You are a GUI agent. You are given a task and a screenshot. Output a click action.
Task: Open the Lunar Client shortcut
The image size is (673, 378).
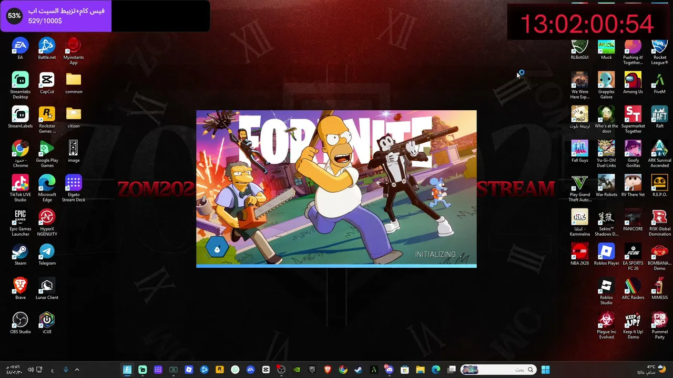[47, 288]
